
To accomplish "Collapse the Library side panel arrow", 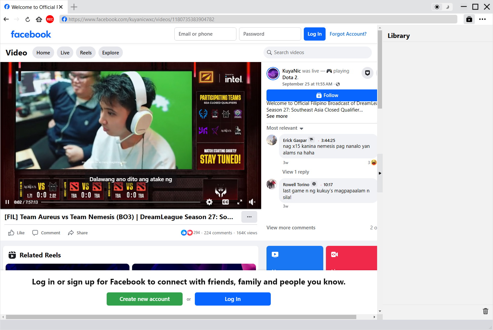I will [x=380, y=173].
